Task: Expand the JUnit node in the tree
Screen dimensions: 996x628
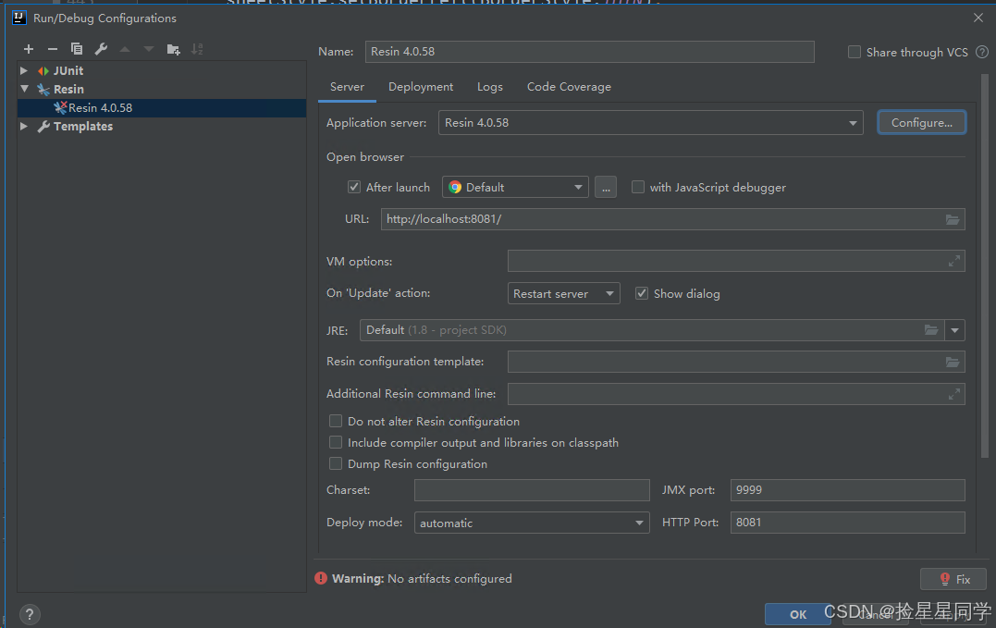Action: point(23,70)
